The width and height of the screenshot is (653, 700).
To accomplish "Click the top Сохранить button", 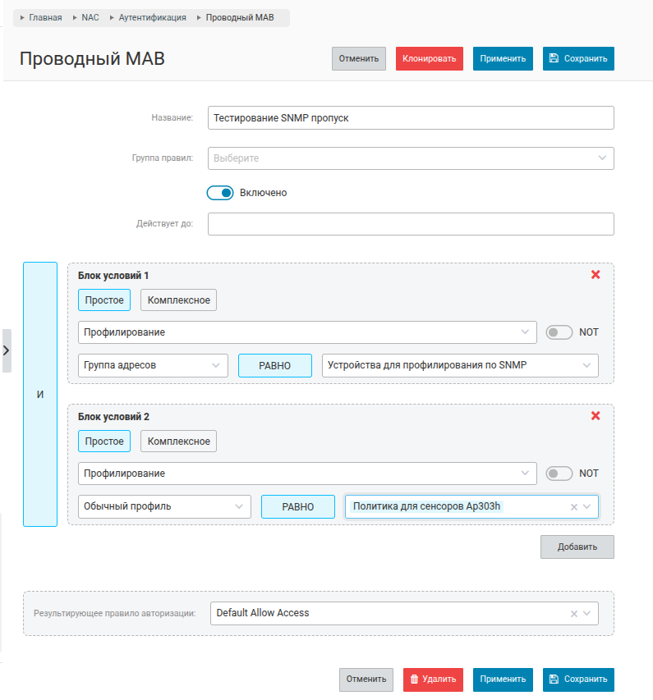I will pos(578,58).
